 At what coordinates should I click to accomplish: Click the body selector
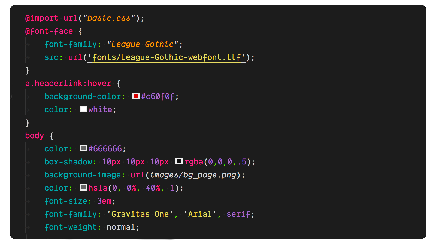pyautogui.click(x=35, y=136)
